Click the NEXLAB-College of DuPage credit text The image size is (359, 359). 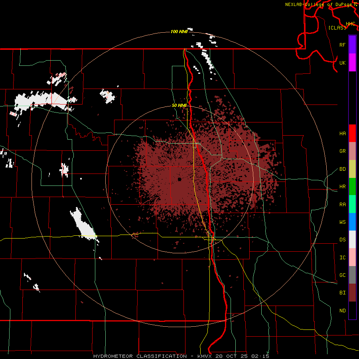click(318, 4)
